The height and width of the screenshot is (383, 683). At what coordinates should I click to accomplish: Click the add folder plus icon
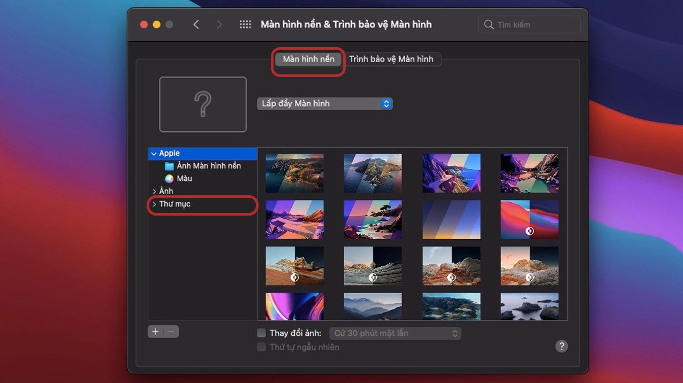[156, 332]
